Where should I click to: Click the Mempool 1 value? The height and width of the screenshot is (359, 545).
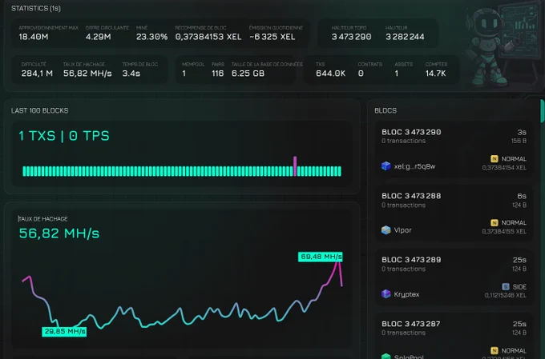(184, 74)
